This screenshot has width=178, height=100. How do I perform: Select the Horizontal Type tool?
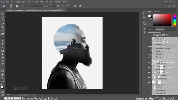click(x=3, y=64)
